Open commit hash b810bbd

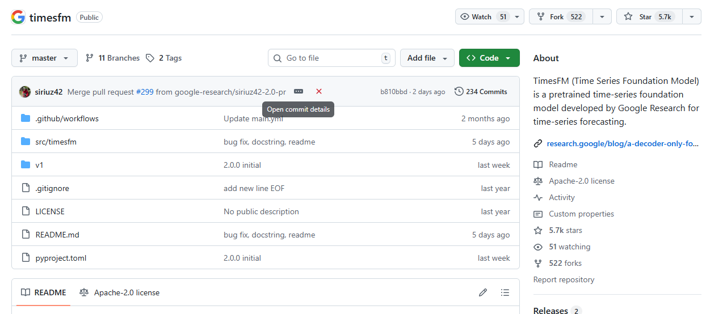(394, 92)
